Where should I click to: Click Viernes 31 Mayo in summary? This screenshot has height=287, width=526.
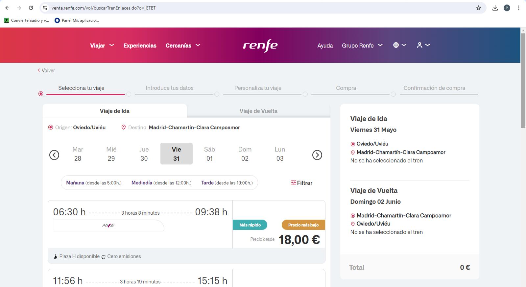coord(373,130)
